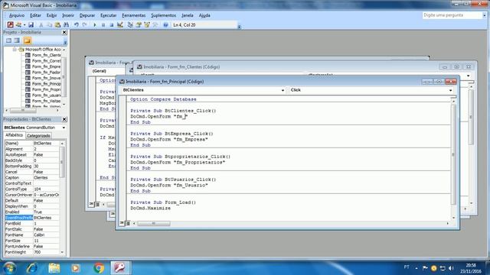490x275 pixels.
Task: Select Form_fm_Fiador in project tree
Action: point(46,73)
